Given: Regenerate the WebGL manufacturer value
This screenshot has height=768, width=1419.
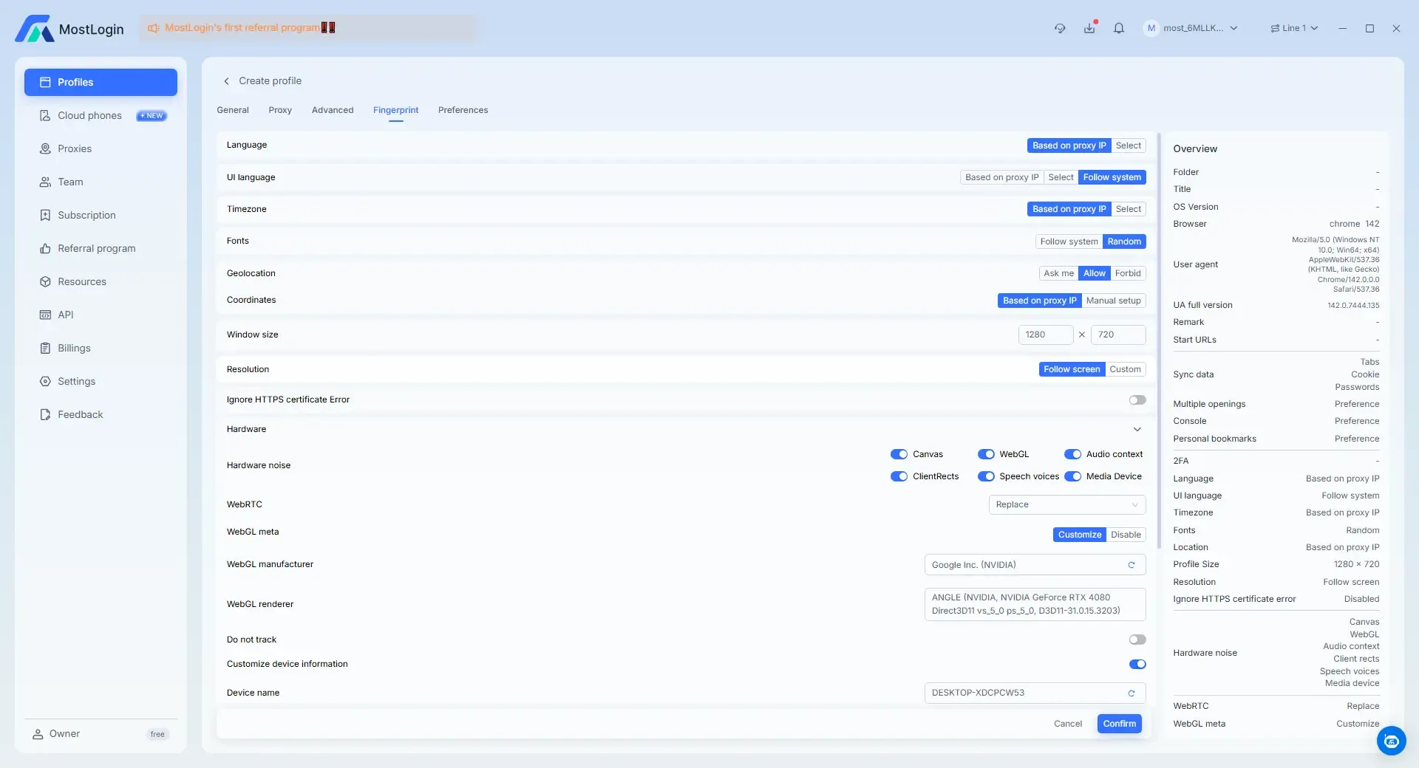Looking at the screenshot, I should [x=1131, y=565].
